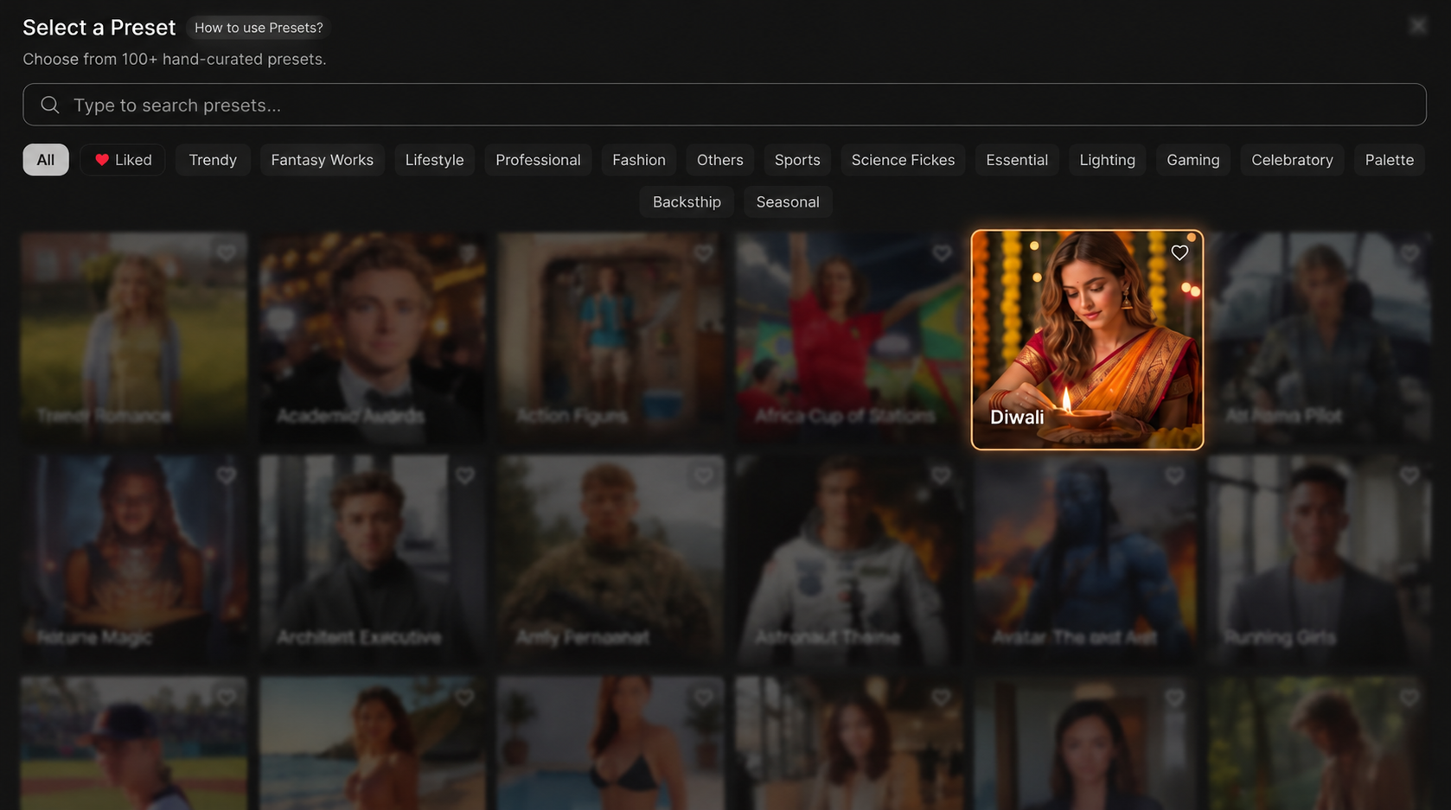Like the Avatar blue character preset
The image size is (1451, 810).
[1174, 475]
